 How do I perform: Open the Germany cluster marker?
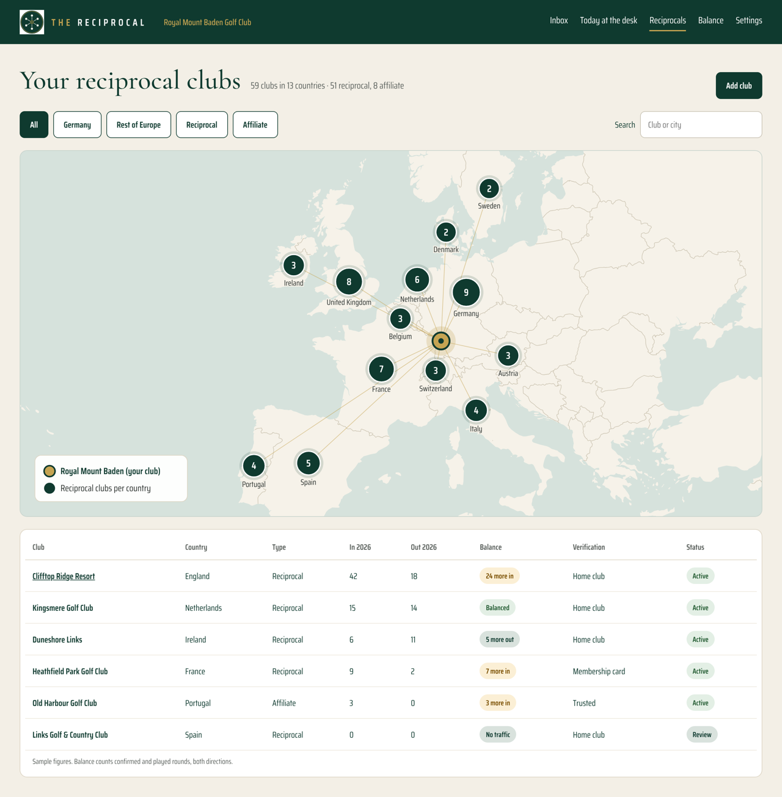(x=466, y=292)
